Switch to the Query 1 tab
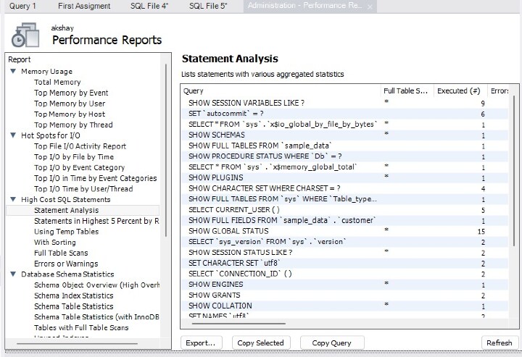The image size is (522, 357). point(22,7)
